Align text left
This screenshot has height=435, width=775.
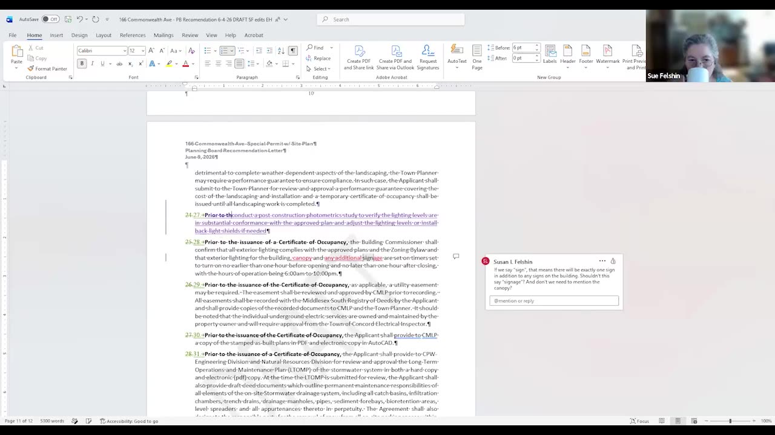pos(207,63)
